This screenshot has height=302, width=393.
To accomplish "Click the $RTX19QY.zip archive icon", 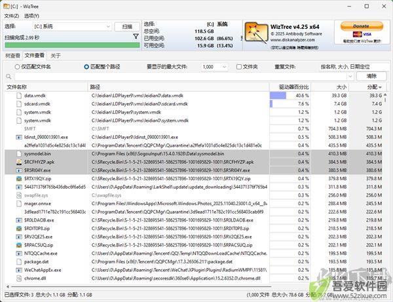I will [19, 179].
